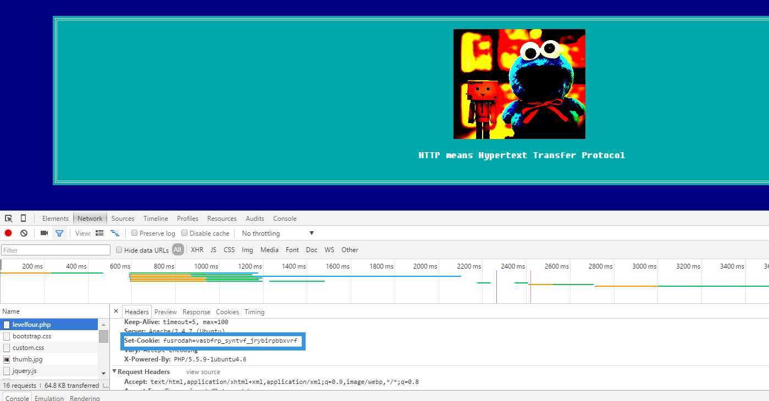The image size is (769, 401).
Task: Open the No throttling dropdown
Action: coord(278,233)
